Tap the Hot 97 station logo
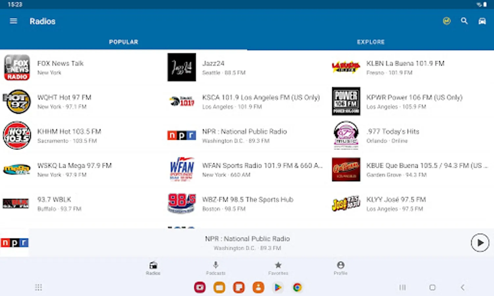The width and height of the screenshot is (494, 296). 17,101
